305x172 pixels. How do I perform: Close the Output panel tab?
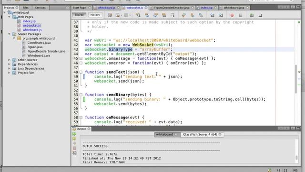pos(89,129)
